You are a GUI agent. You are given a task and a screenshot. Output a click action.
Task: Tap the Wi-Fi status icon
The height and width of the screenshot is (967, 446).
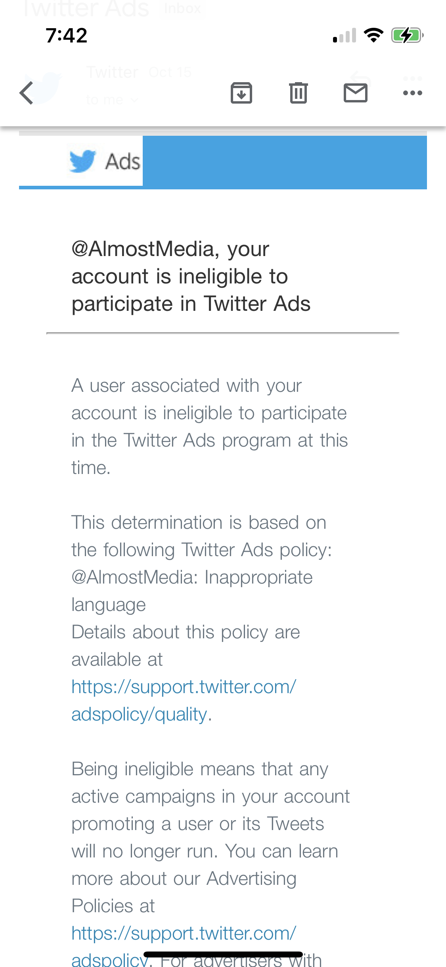pyautogui.click(x=373, y=35)
